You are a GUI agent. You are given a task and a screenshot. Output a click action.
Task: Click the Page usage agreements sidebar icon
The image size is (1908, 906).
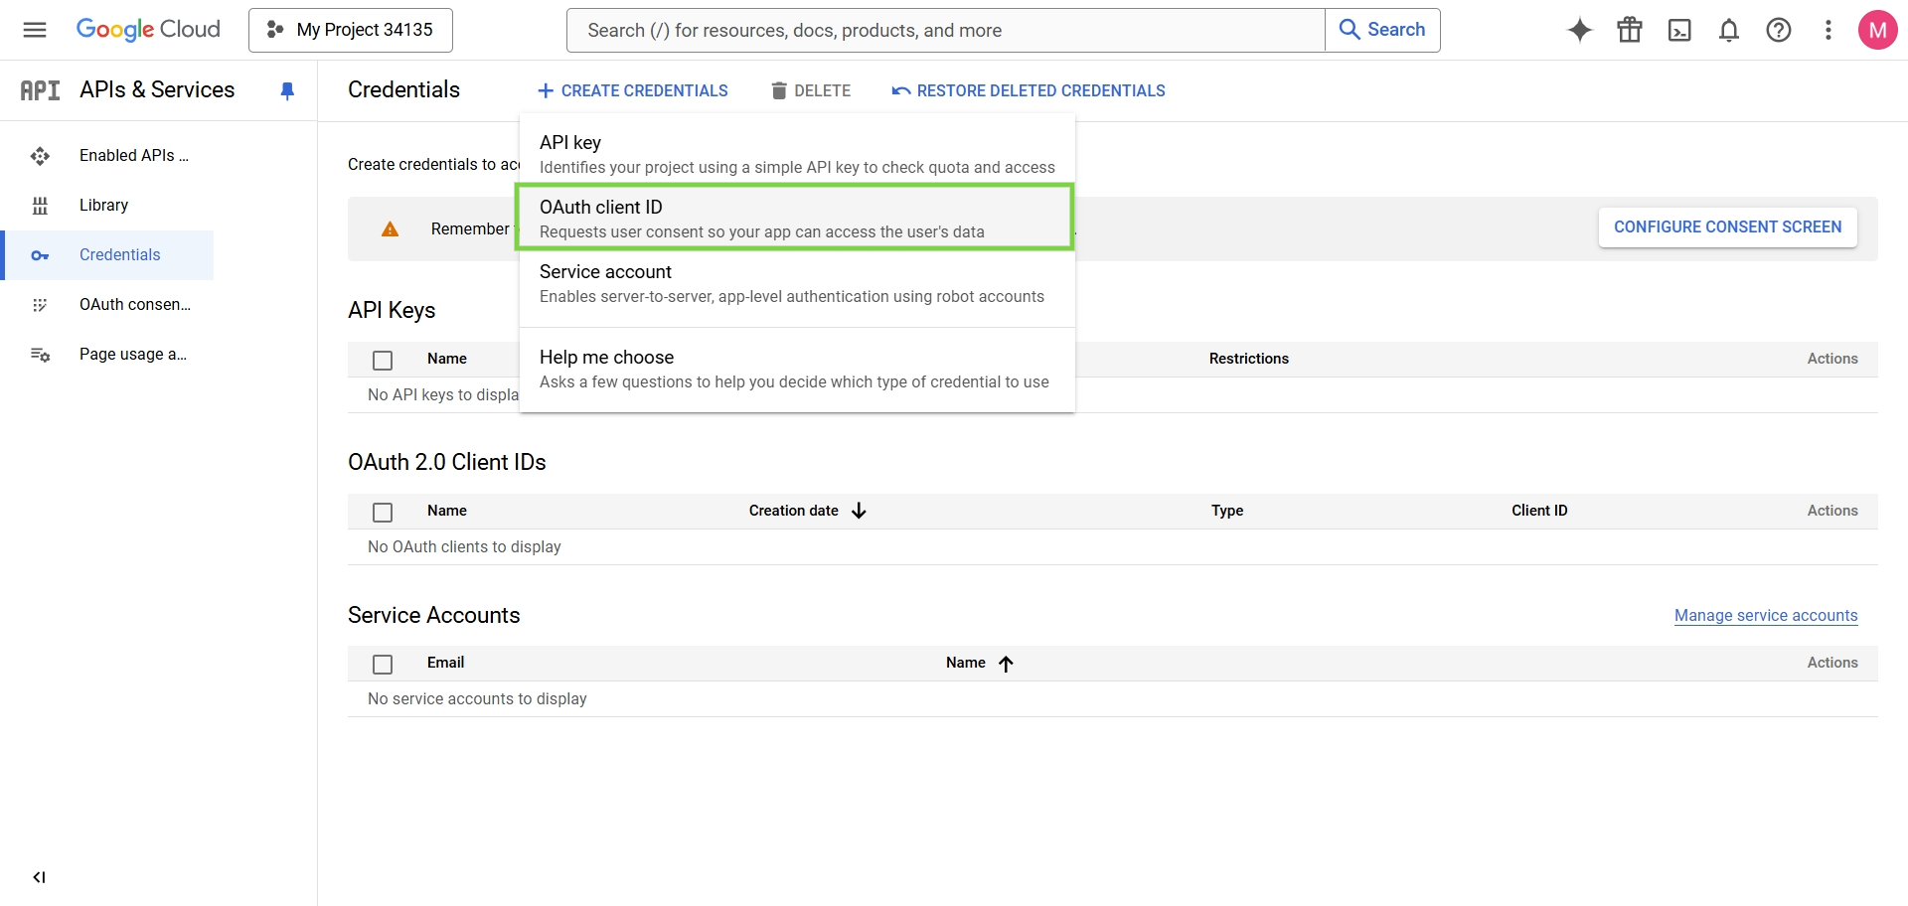point(40,355)
